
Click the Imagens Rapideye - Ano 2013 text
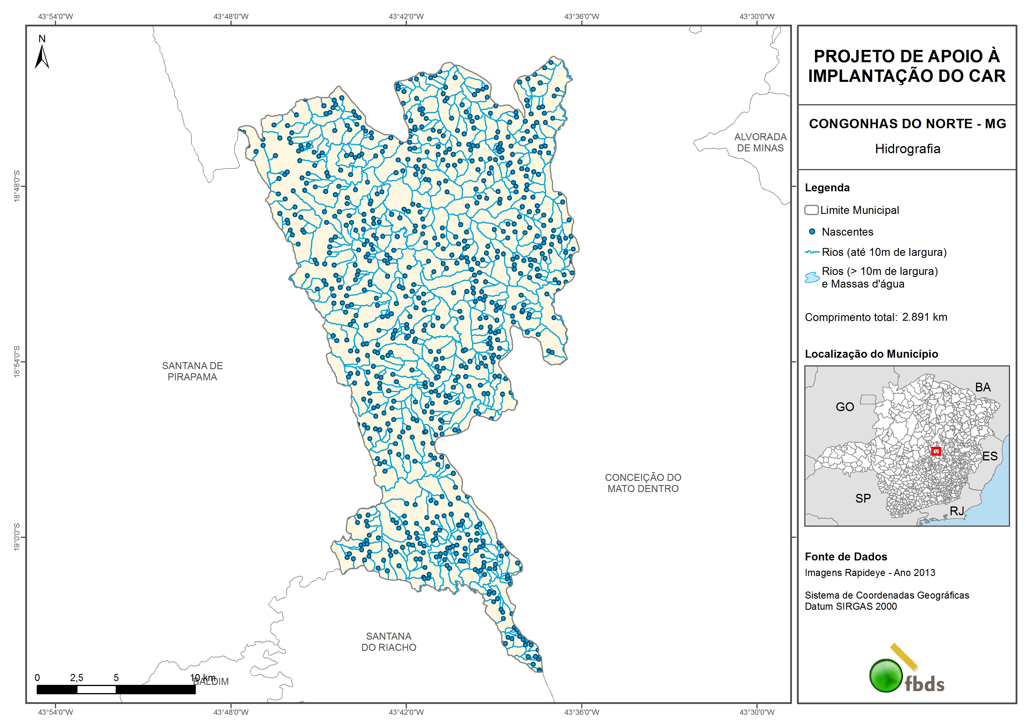click(x=870, y=573)
